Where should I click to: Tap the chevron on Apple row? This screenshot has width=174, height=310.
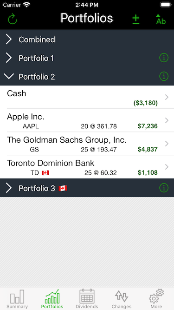(167, 120)
